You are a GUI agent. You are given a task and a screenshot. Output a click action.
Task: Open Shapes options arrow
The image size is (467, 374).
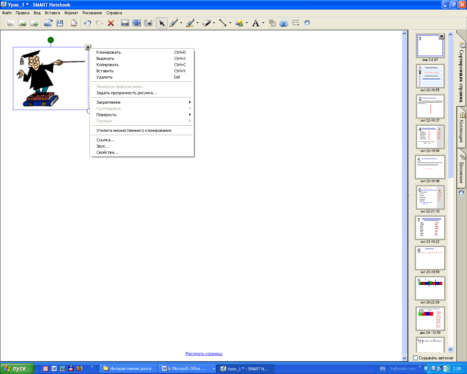247,23
